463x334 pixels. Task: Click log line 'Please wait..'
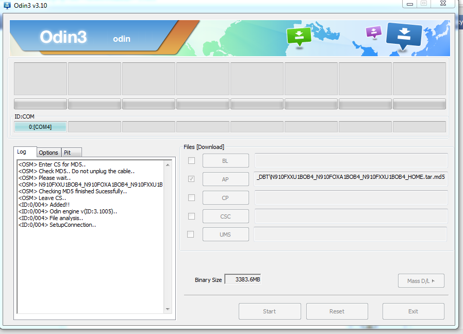tap(44, 178)
